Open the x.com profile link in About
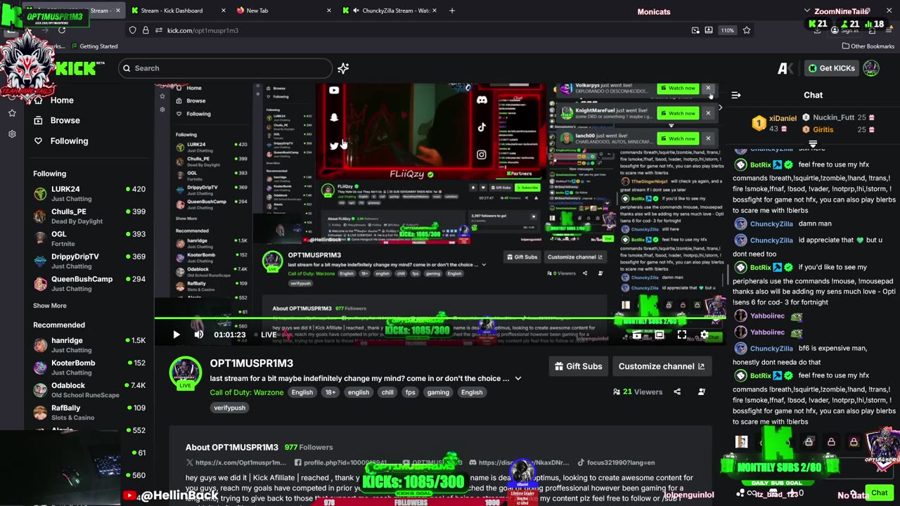900x506 pixels. pyautogui.click(x=236, y=462)
